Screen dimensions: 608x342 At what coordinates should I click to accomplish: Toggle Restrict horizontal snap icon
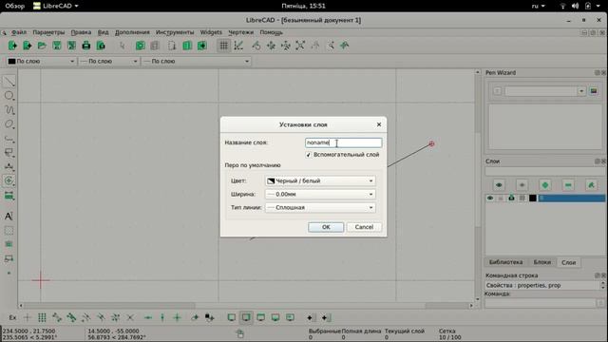point(148,318)
